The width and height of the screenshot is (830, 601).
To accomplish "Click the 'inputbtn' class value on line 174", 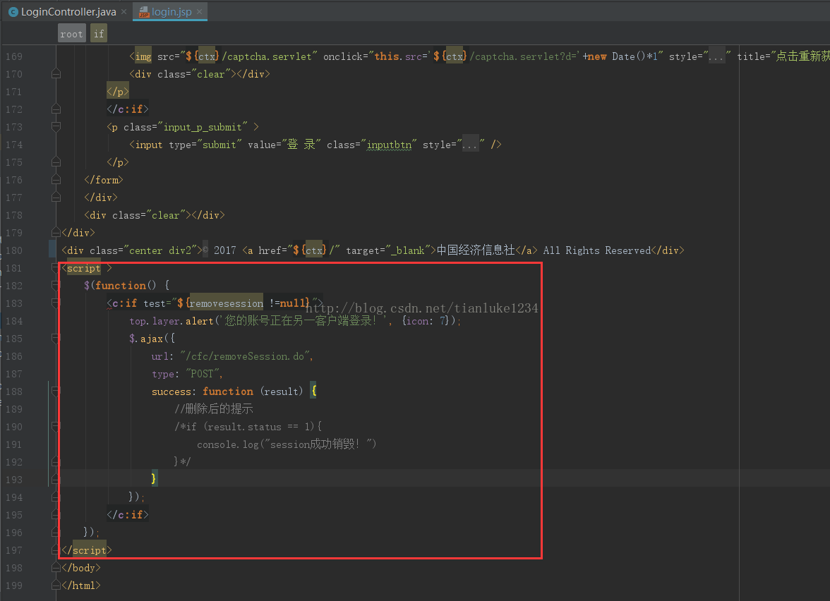I will [x=389, y=145].
